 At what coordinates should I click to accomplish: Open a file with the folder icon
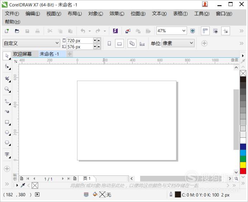pos(17,31)
